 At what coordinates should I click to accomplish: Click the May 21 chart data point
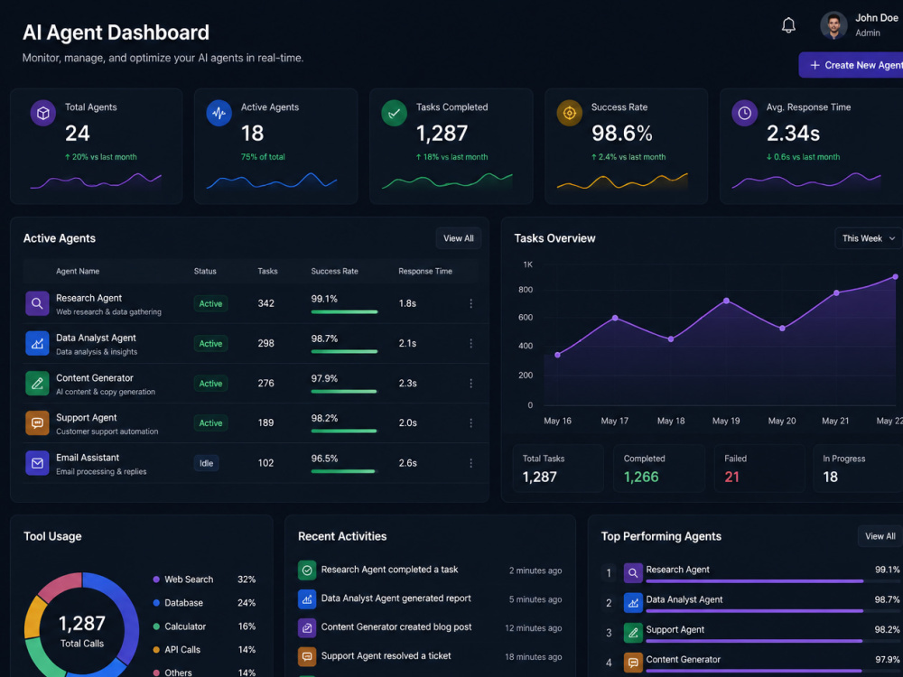pyautogui.click(x=836, y=293)
